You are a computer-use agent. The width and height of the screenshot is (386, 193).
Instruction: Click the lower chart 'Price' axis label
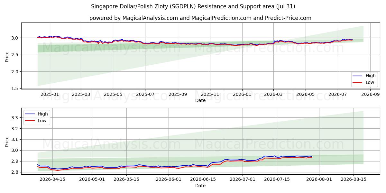[7, 141]
